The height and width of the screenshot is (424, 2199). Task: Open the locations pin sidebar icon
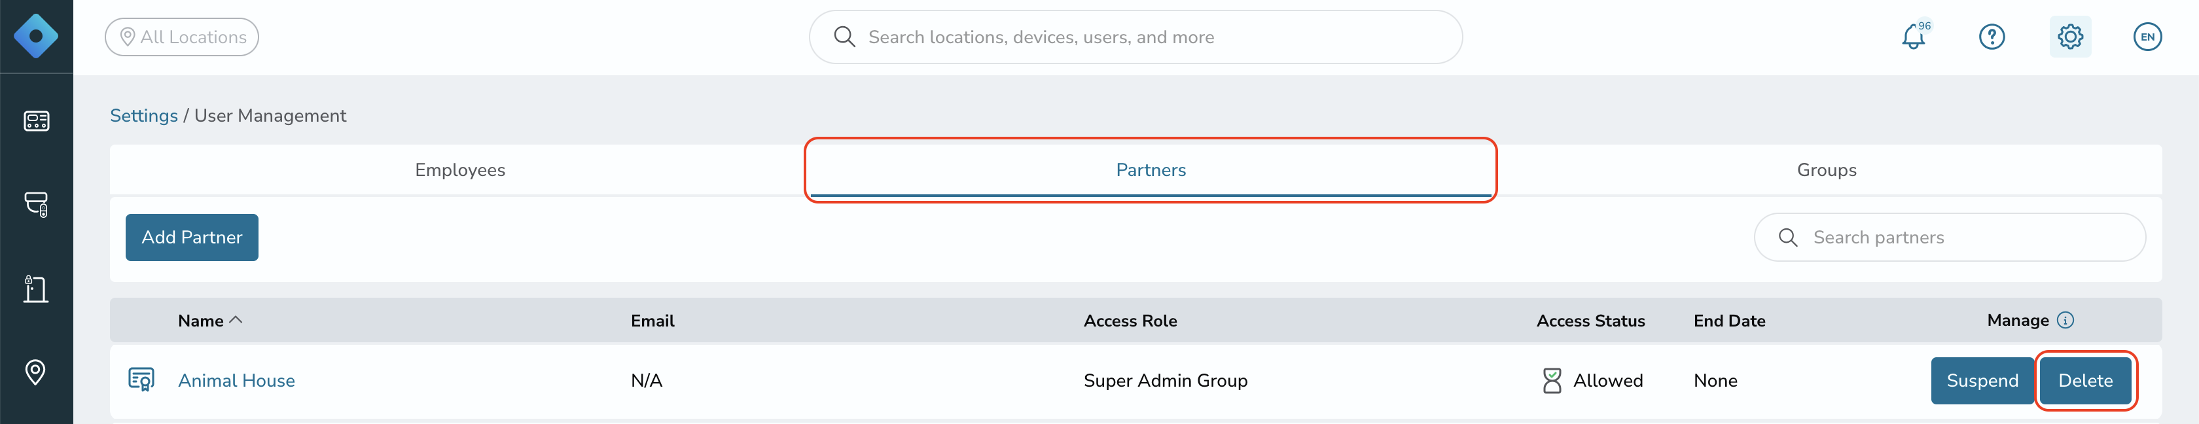pyautogui.click(x=36, y=372)
